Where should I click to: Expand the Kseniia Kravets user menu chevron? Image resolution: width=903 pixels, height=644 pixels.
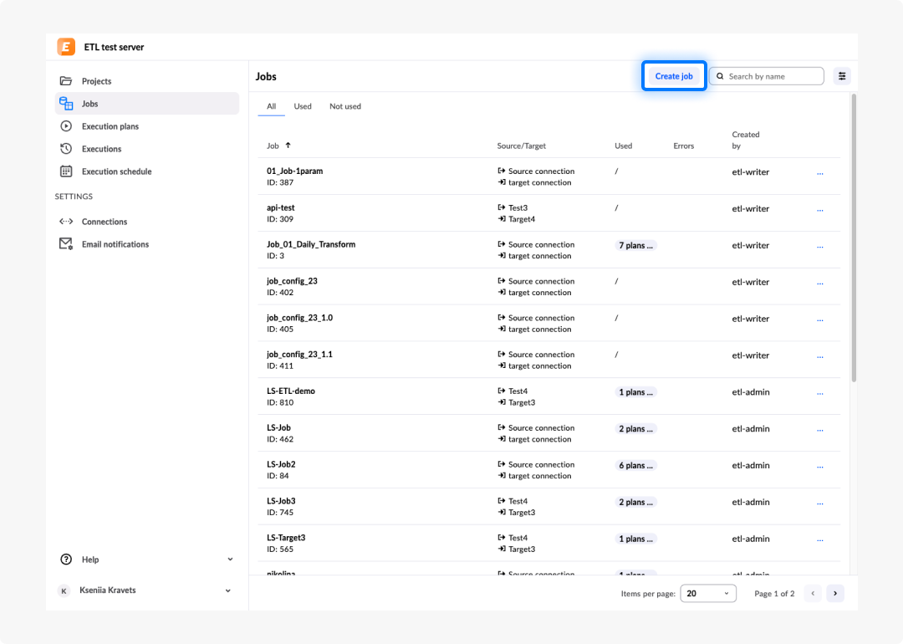point(228,590)
